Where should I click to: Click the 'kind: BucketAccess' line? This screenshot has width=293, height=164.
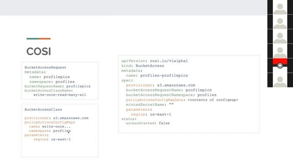pyautogui.click(x=143, y=66)
